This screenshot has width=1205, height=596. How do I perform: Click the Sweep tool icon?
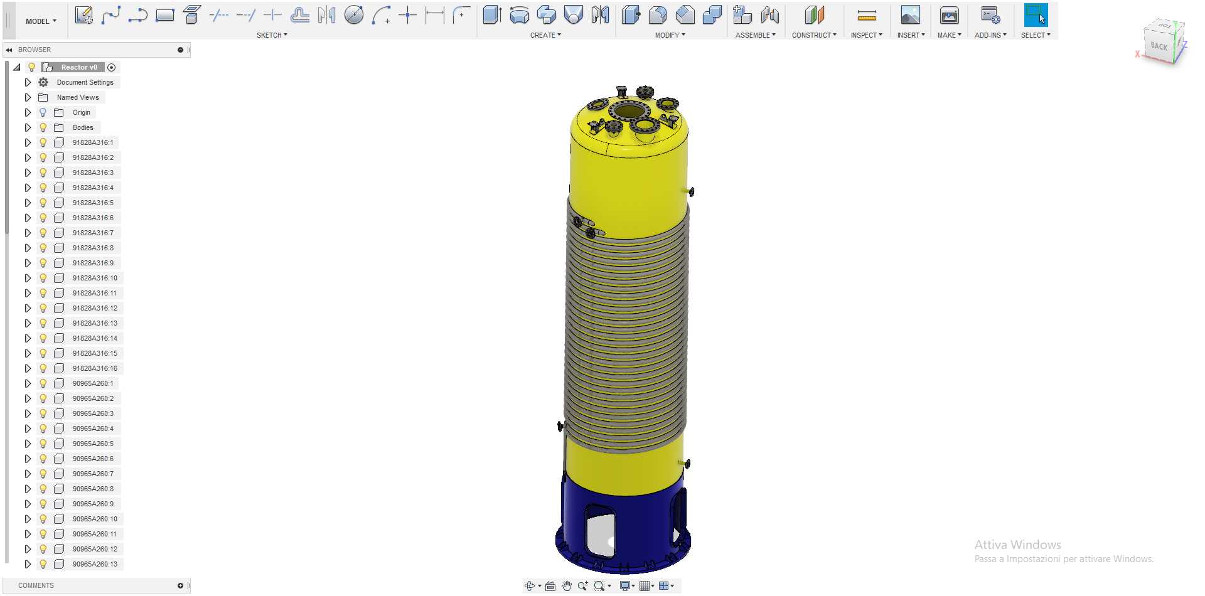[546, 15]
